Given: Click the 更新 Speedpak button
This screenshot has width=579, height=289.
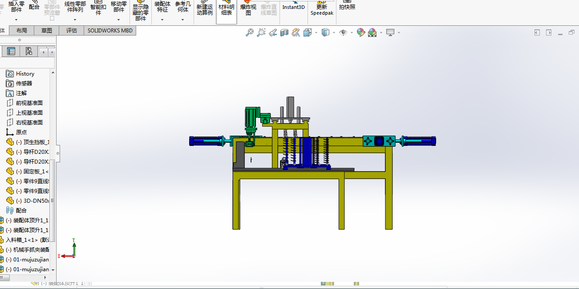Looking at the screenshot, I should [322, 10].
